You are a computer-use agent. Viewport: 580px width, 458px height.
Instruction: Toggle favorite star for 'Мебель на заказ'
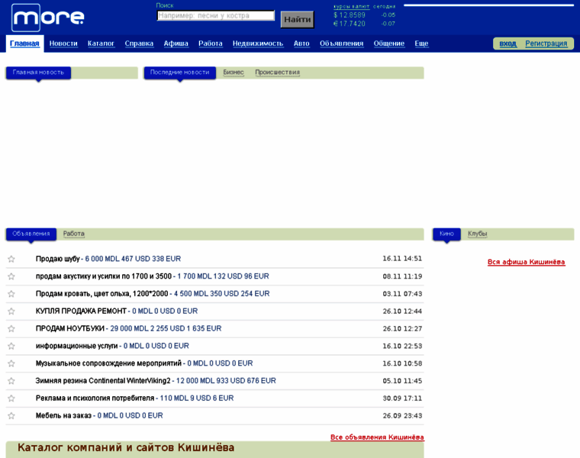click(x=11, y=416)
